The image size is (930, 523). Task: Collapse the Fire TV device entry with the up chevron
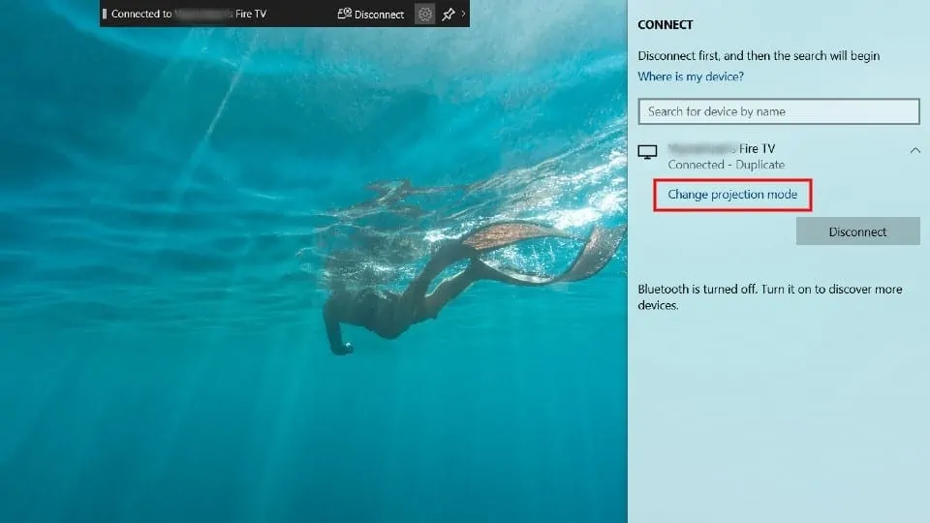(x=914, y=150)
